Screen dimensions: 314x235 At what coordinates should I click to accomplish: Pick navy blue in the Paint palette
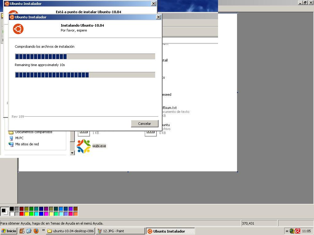pyautogui.click(x=41, y=209)
